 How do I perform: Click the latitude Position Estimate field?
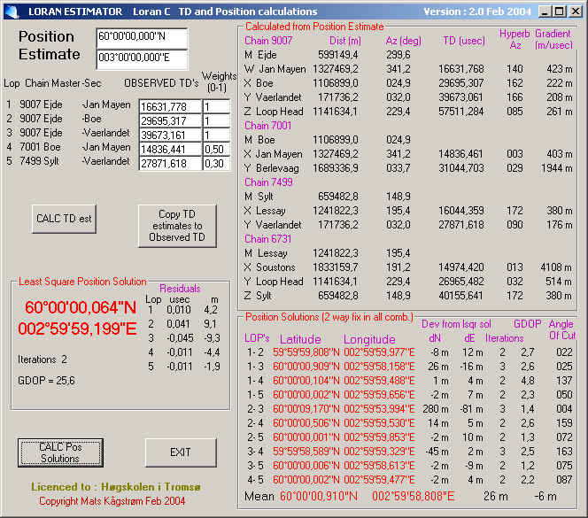click(x=142, y=39)
